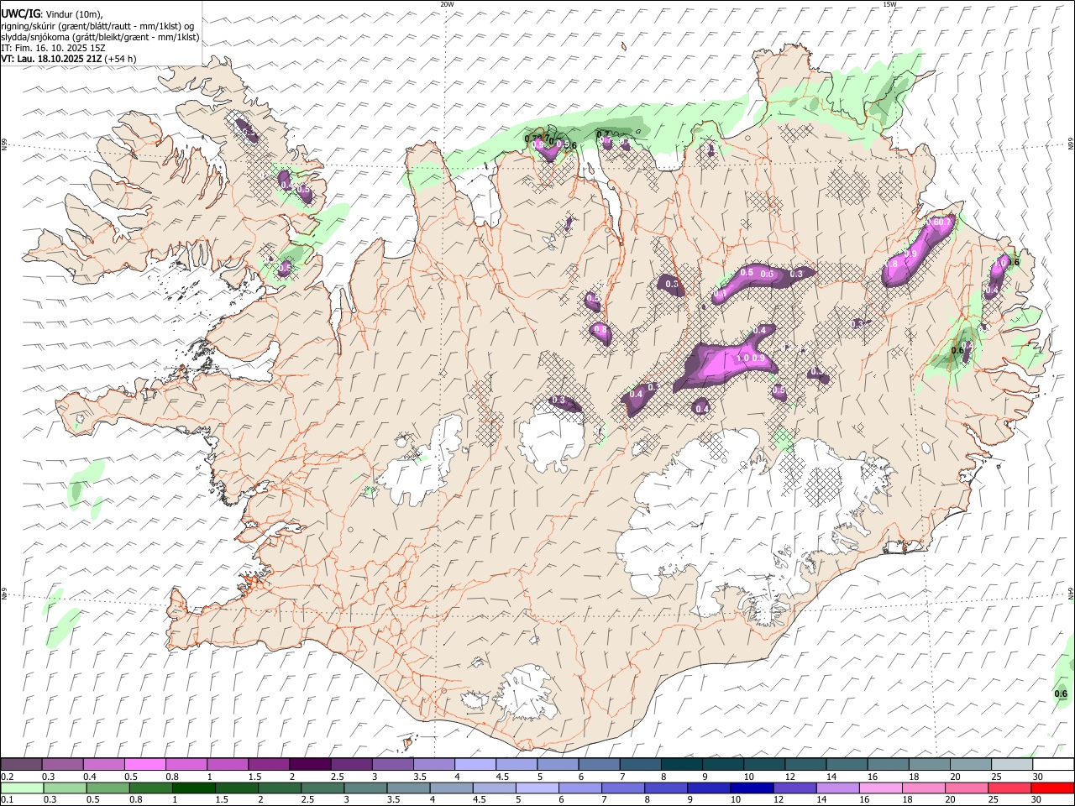1075x806 pixels.
Task: Select the darkest purple swatch labeled 2, upper legend
Action: tap(310, 765)
